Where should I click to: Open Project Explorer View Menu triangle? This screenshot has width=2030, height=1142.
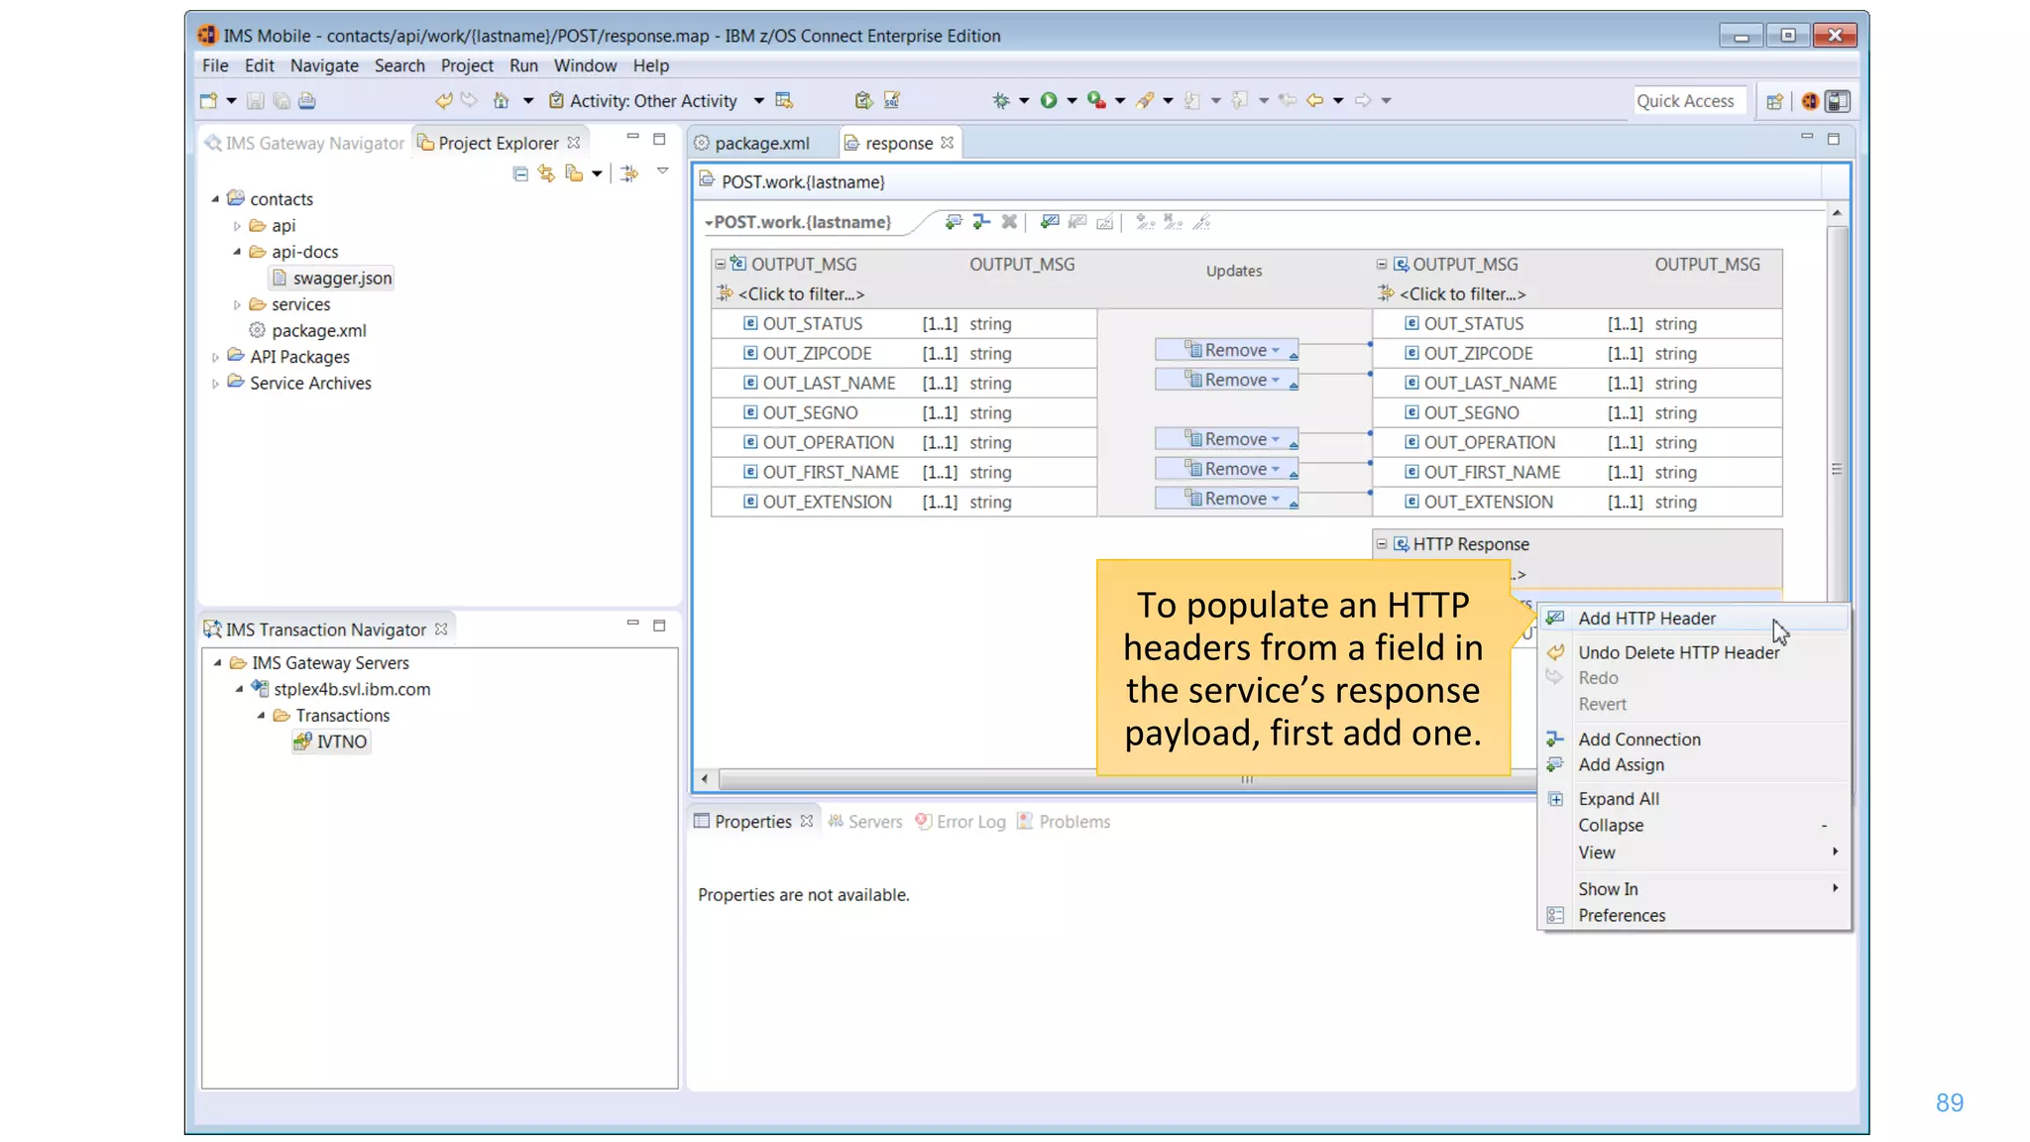pos(662,171)
